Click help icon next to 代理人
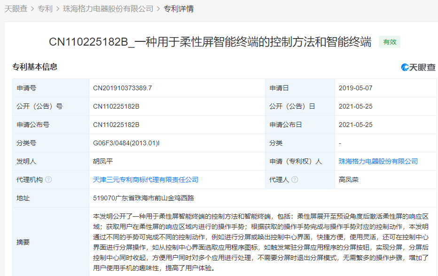The width and height of the screenshot is (438, 276). [x=295, y=180]
